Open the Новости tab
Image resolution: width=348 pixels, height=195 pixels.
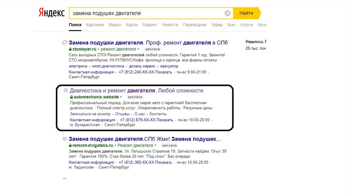click(170, 25)
